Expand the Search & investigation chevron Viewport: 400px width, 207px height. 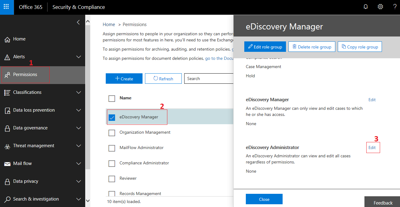pyautogui.click(x=78, y=199)
